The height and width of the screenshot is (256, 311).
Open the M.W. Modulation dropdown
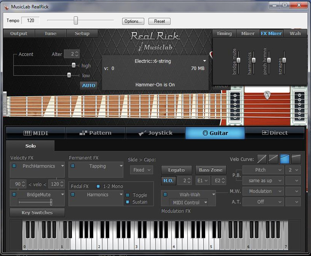tap(263, 191)
